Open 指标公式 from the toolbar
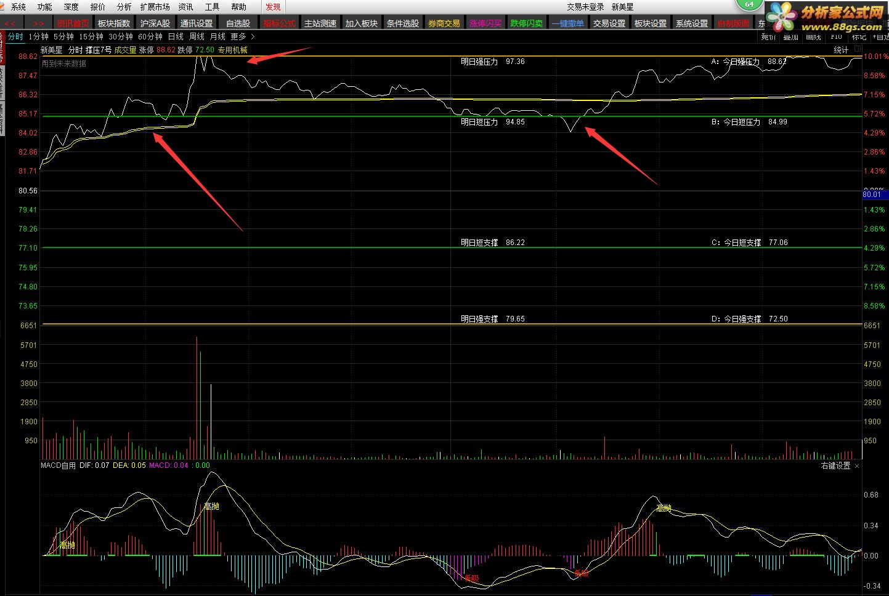 [x=279, y=23]
